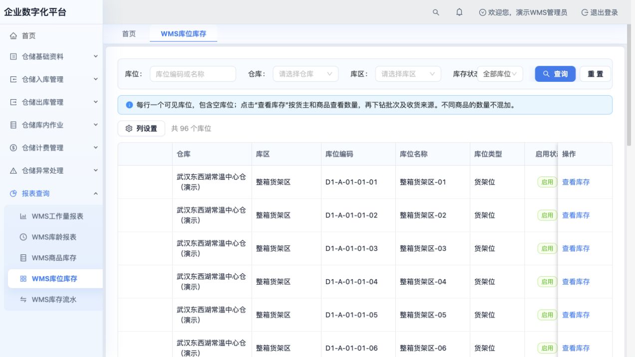Click the search magnifier icon in header
The image size is (635, 357).
tap(436, 12)
